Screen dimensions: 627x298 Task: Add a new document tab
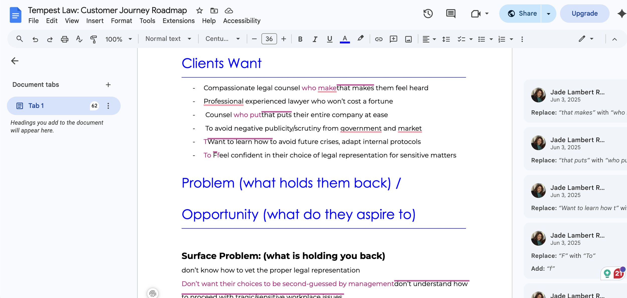(108, 85)
